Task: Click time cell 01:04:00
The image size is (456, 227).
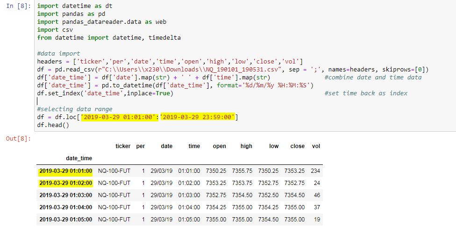Action: pyautogui.click(x=189, y=207)
